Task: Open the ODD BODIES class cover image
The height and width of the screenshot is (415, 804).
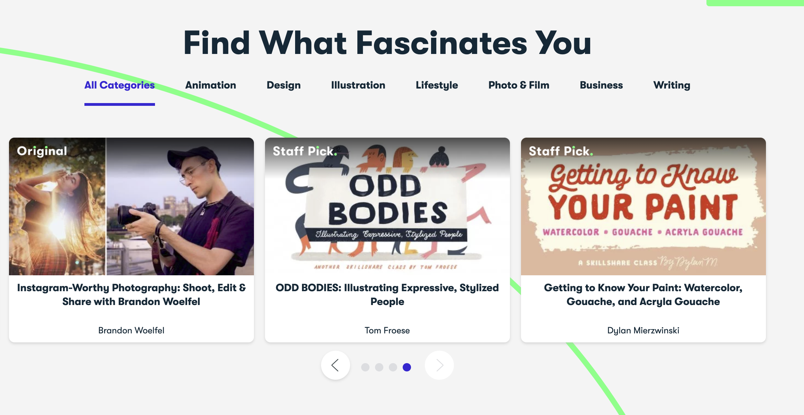Action: [387, 206]
